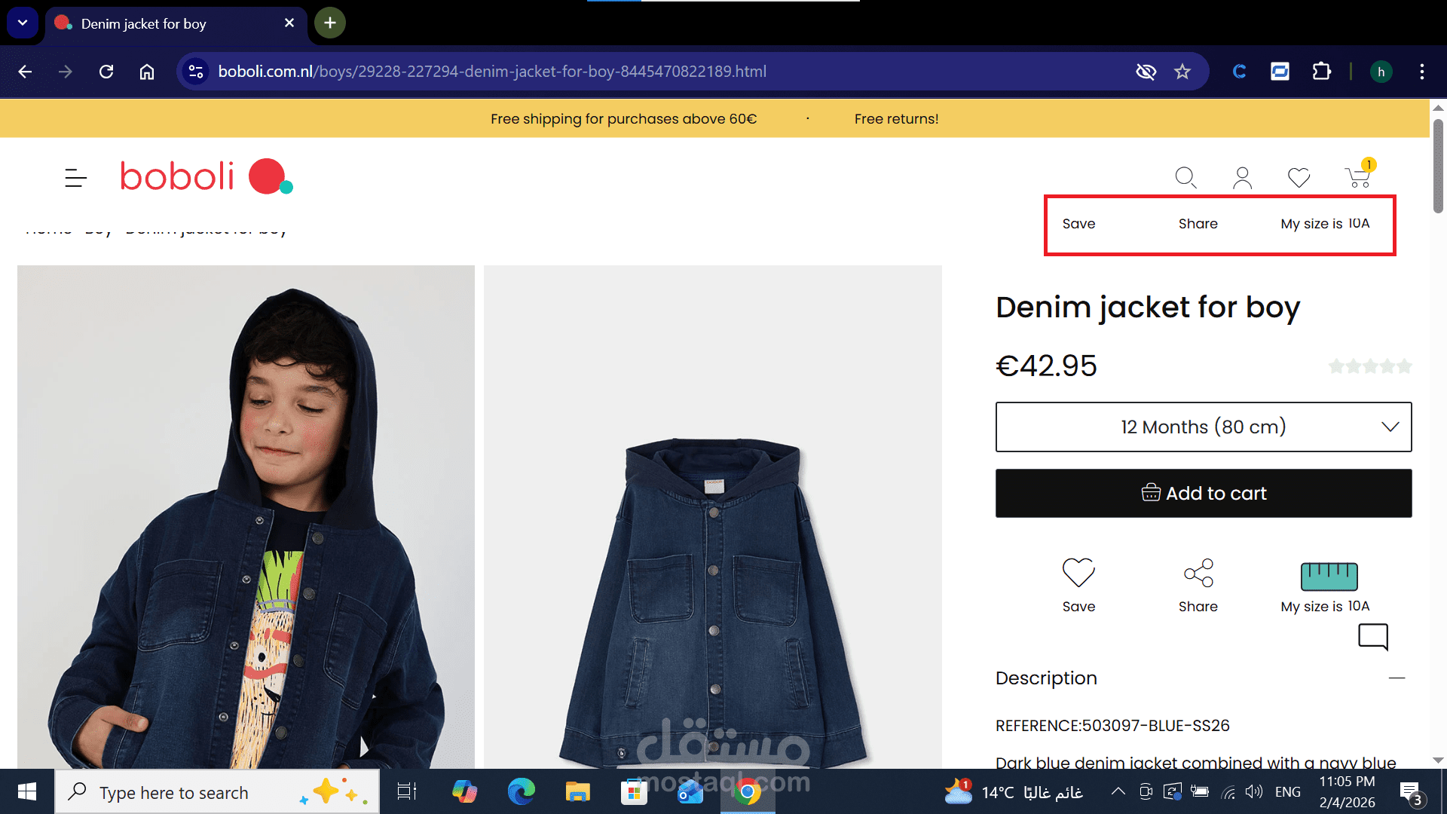Viewport: 1447px width, 814px height.
Task: Click the Share icon below Add to cart
Action: 1198,573
